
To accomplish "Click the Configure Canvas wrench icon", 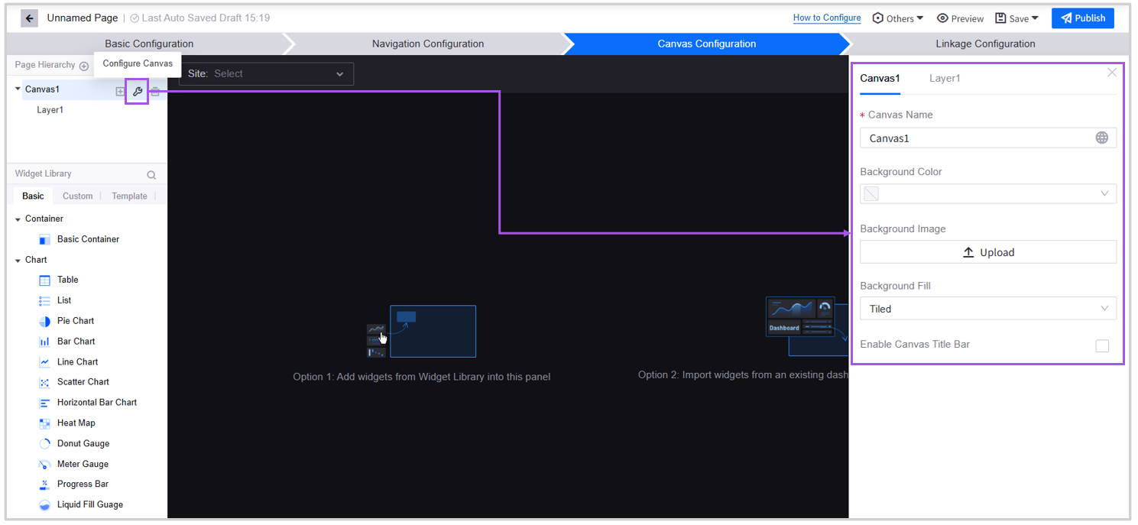I will point(138,92).
